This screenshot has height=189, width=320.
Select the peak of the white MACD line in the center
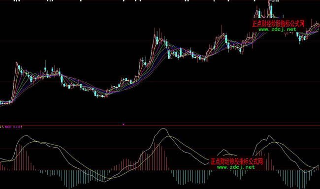click(163, 128)
